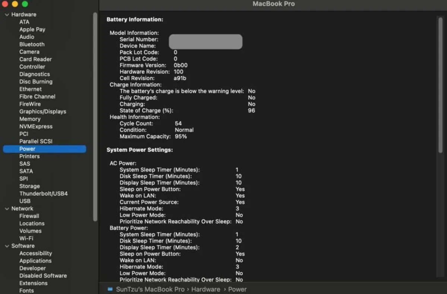Select Card Reader in the sidebar
447x294 pixels.
coord(36,59)
